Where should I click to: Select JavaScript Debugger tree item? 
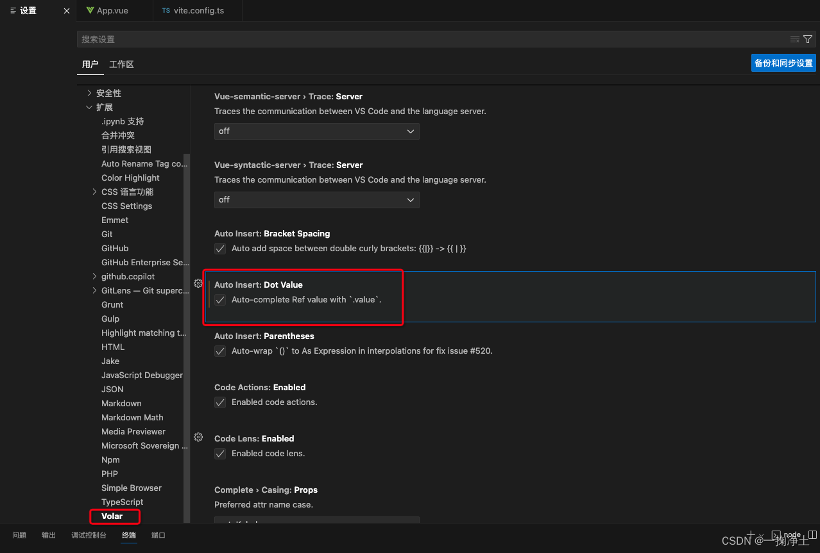point(142,375)
